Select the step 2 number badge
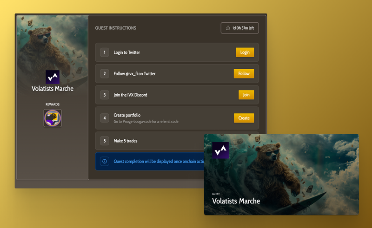 coord(105,73)
